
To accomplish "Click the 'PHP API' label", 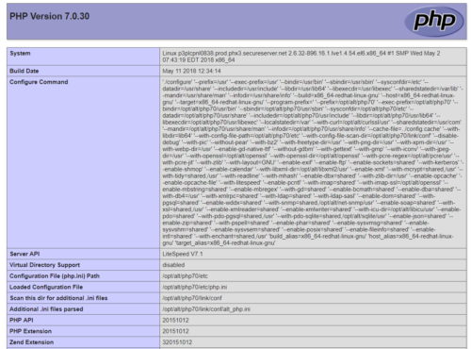I will click(x=22, y=320).
